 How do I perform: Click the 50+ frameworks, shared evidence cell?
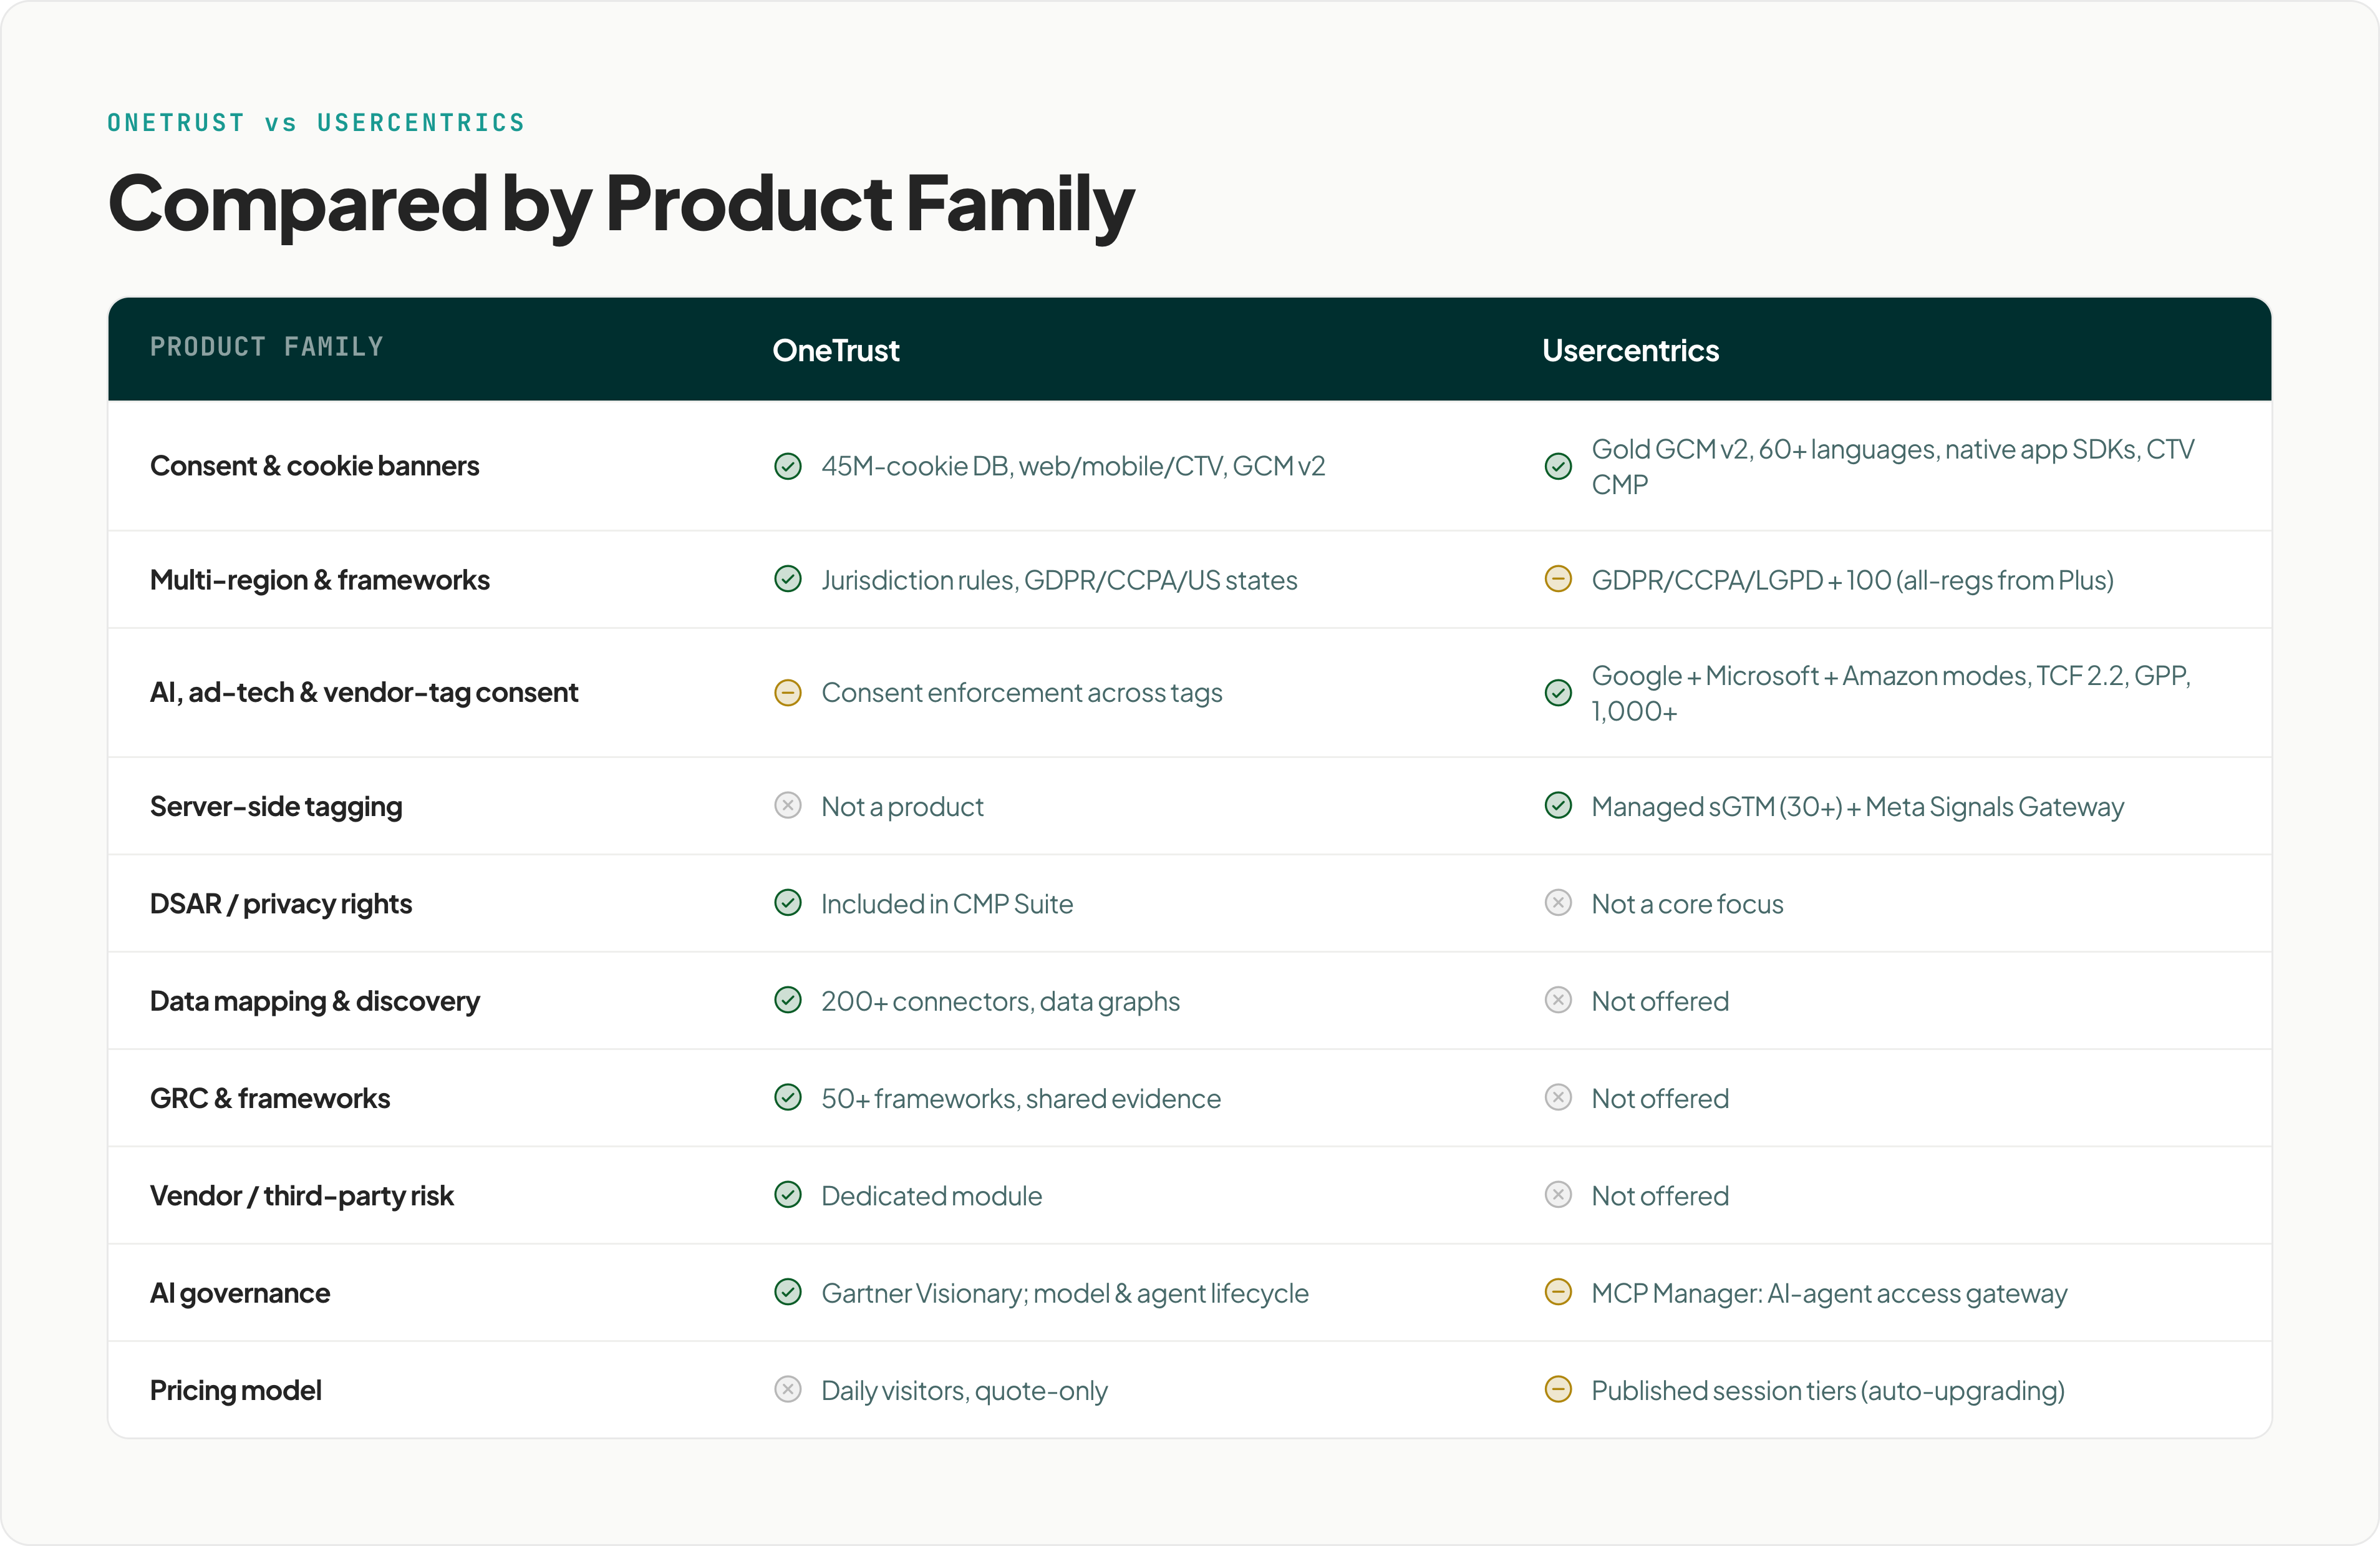(x=1021, y=1098)
